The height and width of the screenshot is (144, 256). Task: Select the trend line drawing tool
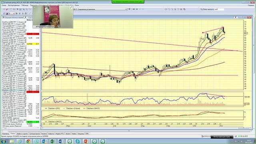30,14
